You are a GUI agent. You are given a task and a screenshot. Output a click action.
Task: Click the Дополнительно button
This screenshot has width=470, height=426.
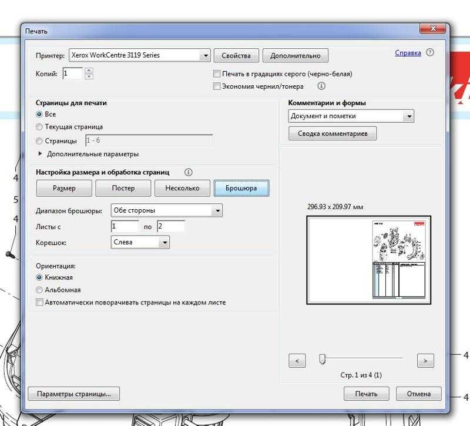(296, 55)
